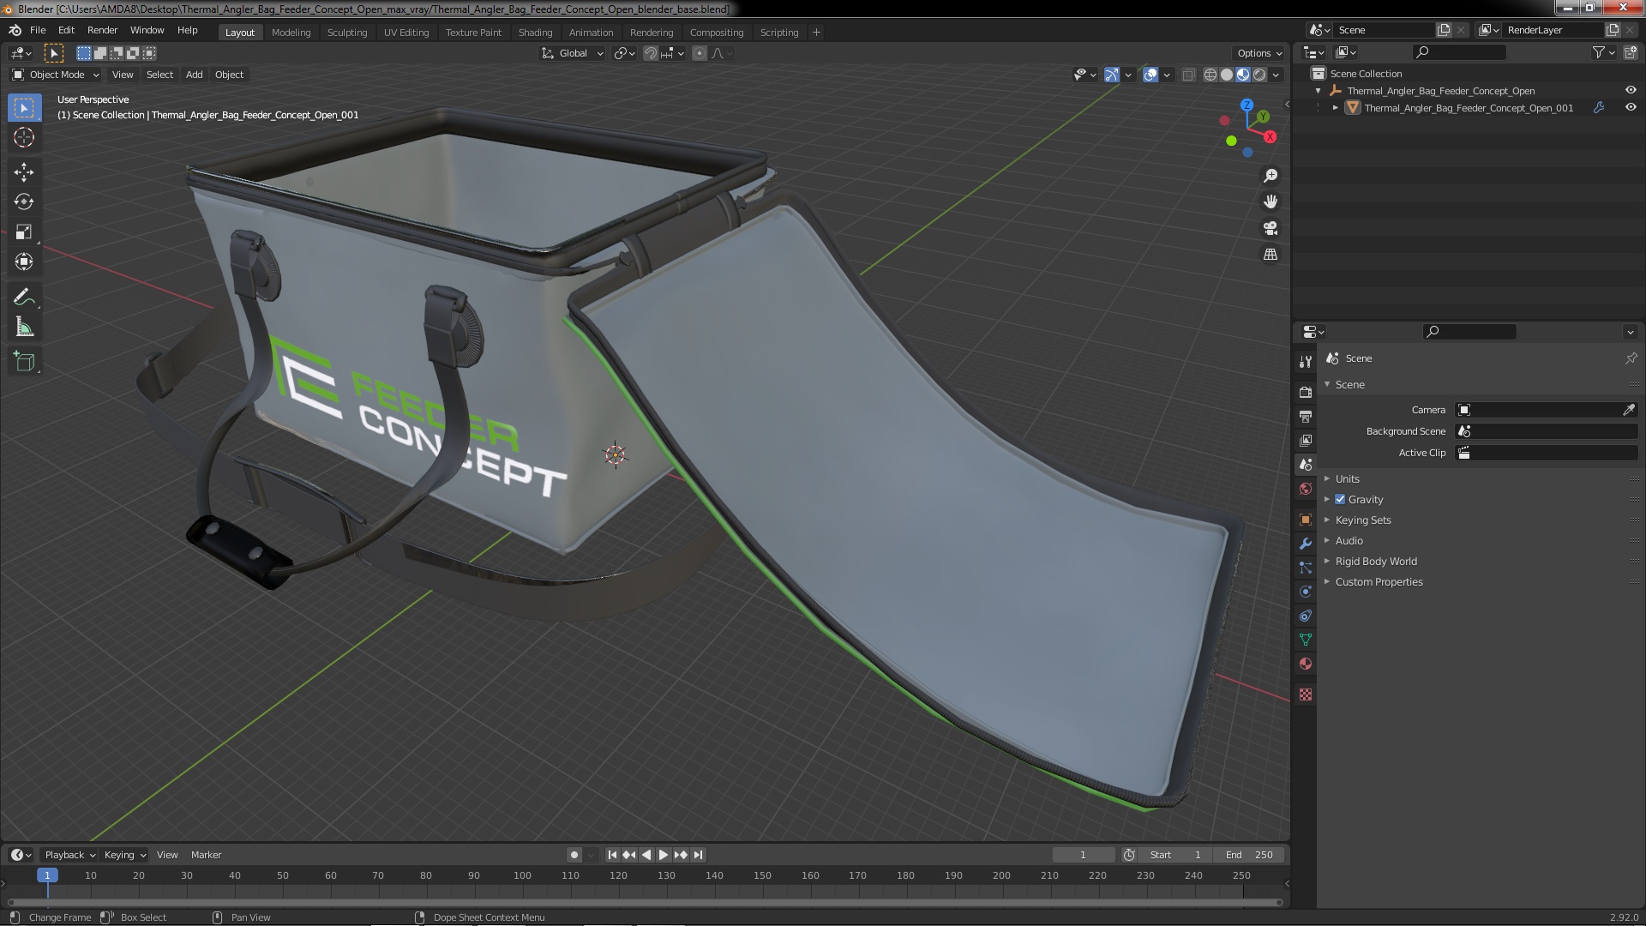Toggle snapping magnet in header
Screen dimensions: 1646x926
[651, 53]
